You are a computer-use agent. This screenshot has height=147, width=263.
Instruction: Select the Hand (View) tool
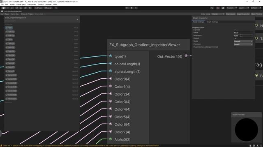pyautogui.click(x=4, y=8)
